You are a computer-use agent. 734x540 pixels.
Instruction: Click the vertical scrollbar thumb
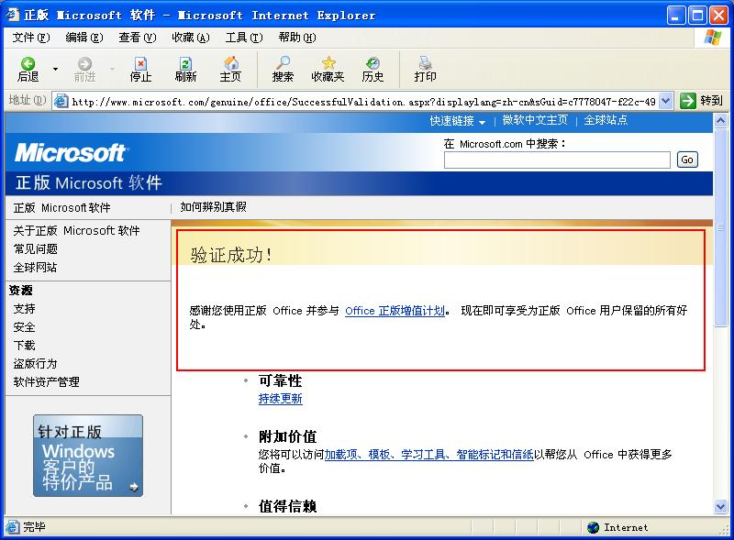pyautogui.click(x=720, y=227)
